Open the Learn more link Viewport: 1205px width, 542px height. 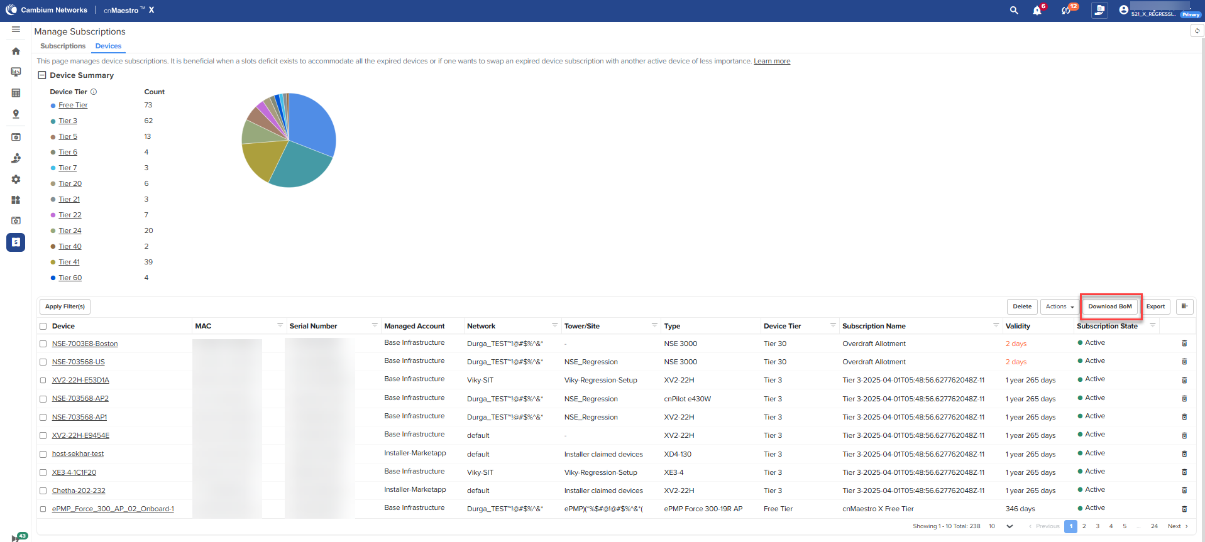[771, 62]
